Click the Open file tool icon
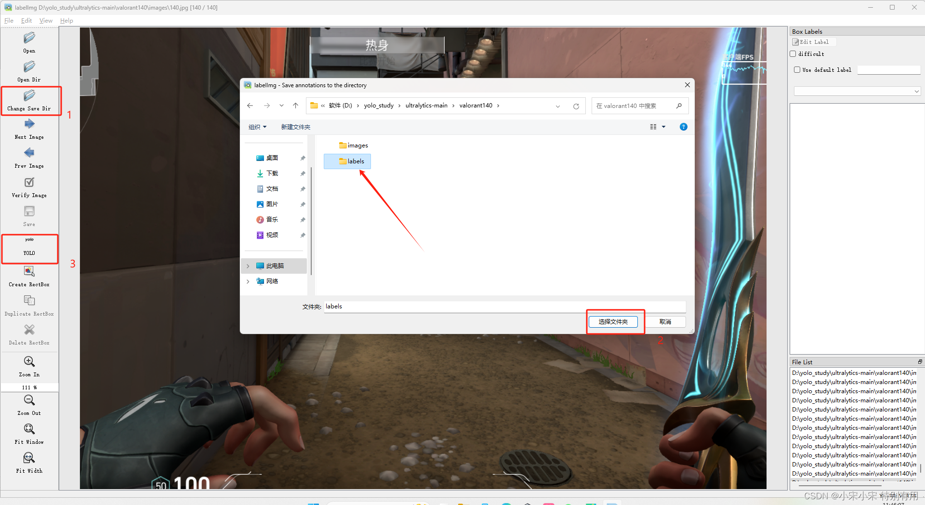 coord(29,38)
